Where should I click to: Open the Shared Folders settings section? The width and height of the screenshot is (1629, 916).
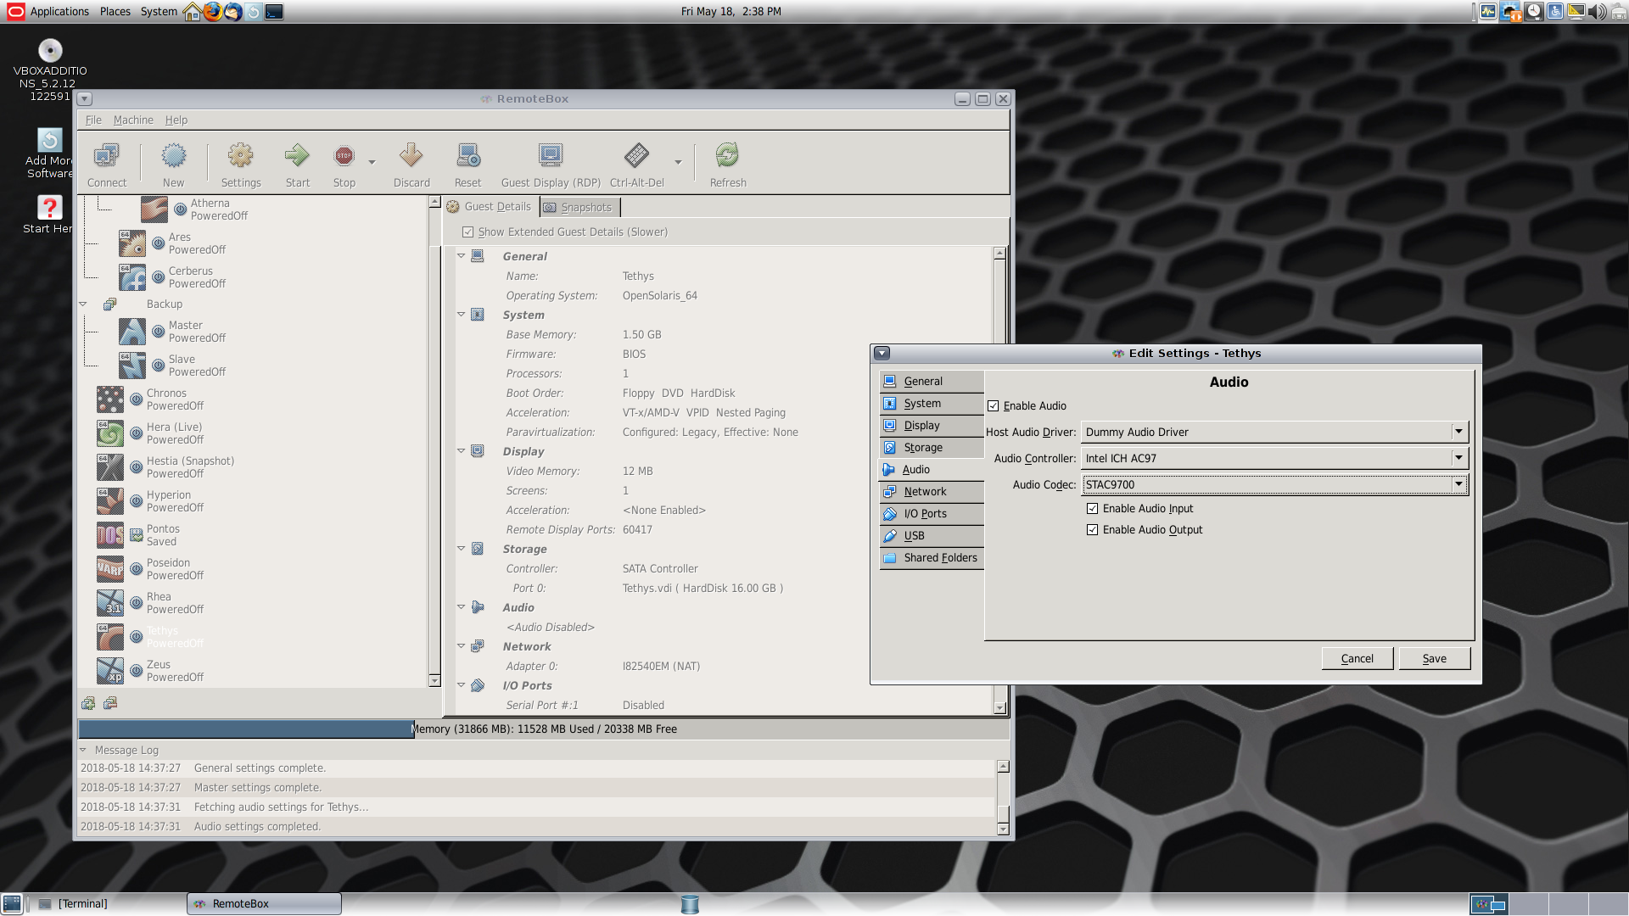coord(940,557)
